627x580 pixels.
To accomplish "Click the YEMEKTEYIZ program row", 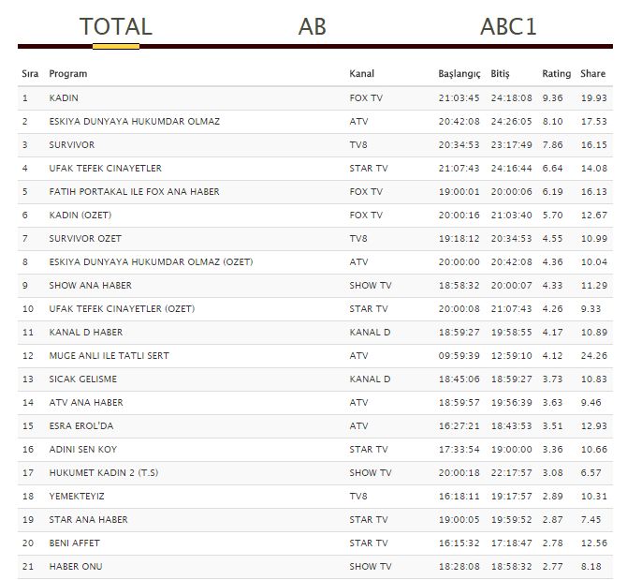I will click(77, 497).
